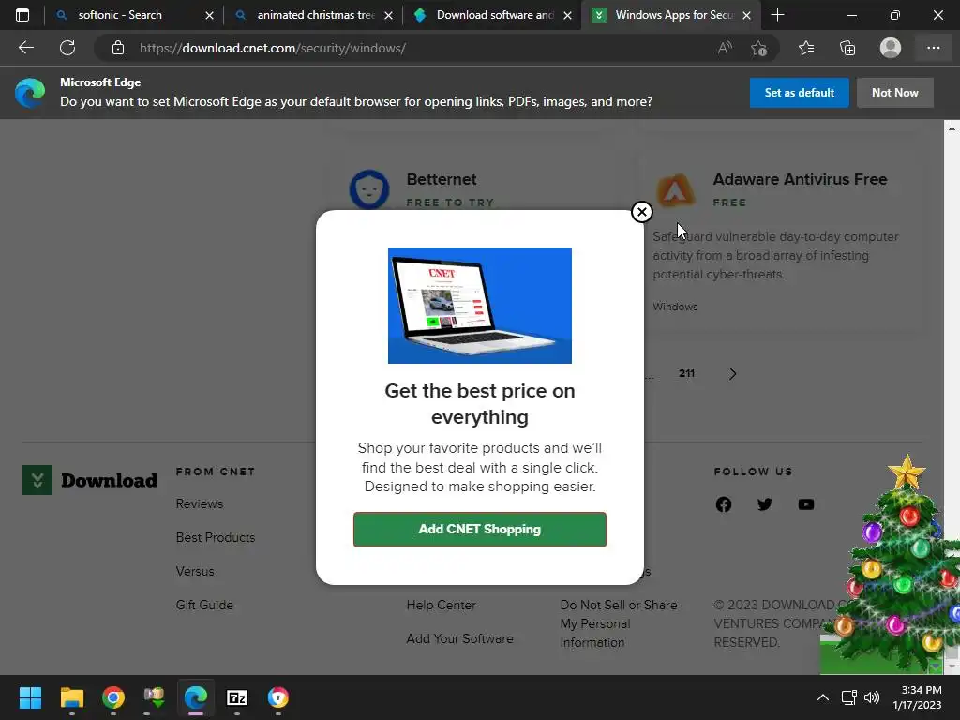The width and height of the screenshot is (960, 720).
Task: Open Google Chrome from taskbar
Action: [113, 697]
